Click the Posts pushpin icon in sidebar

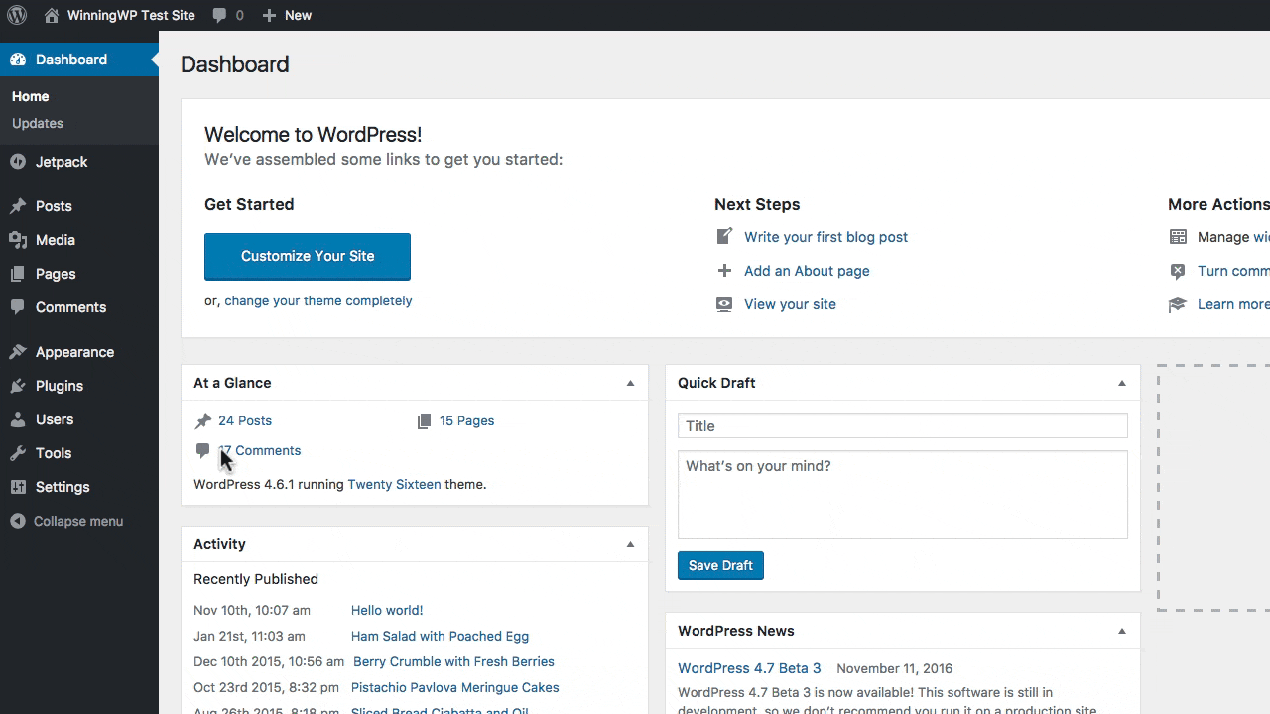(18, 206)
